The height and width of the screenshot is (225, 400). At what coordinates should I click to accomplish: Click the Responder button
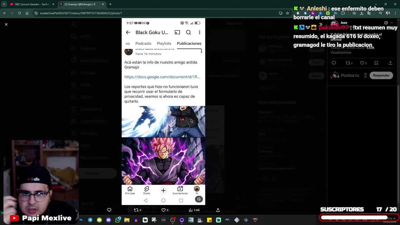coord(381,75)
